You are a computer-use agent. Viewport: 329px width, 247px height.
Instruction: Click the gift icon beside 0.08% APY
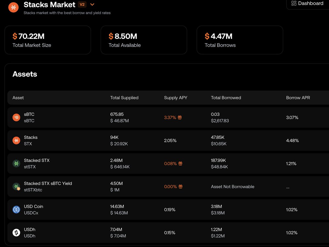180,163
